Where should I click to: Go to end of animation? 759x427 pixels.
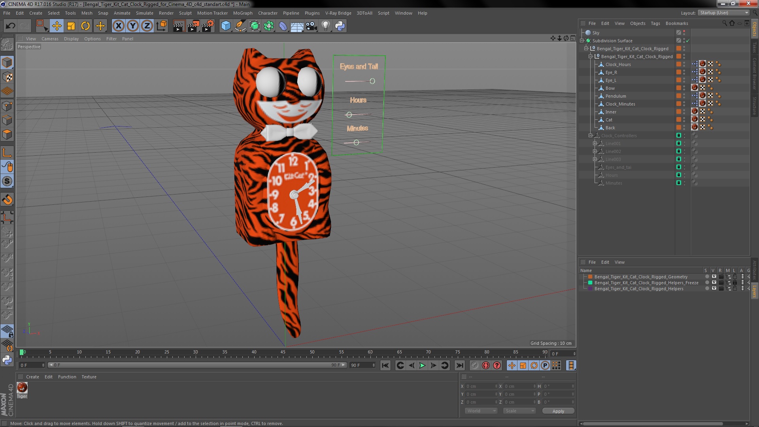tap(459, 365)
